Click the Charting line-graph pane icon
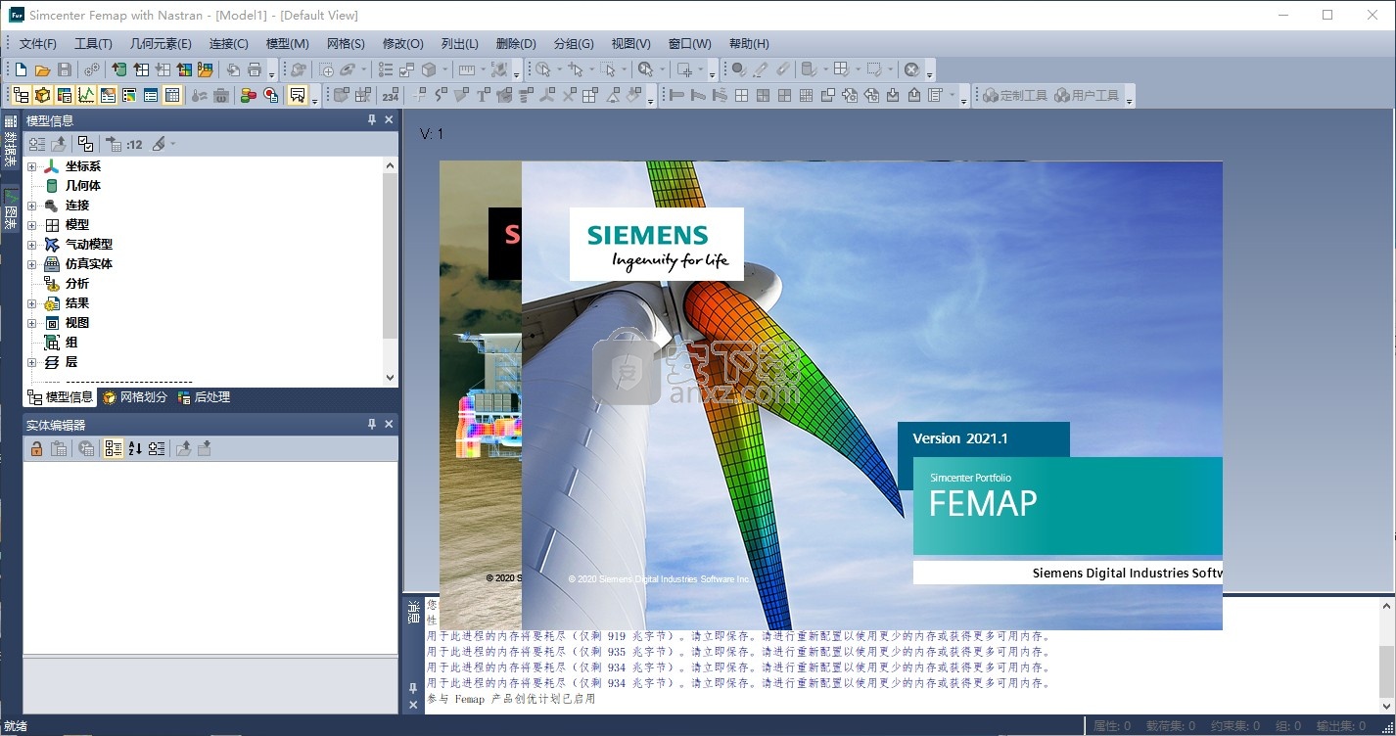Image resolution: width=1396 pixels, height=736 pixels. click(x=86, y=95)
